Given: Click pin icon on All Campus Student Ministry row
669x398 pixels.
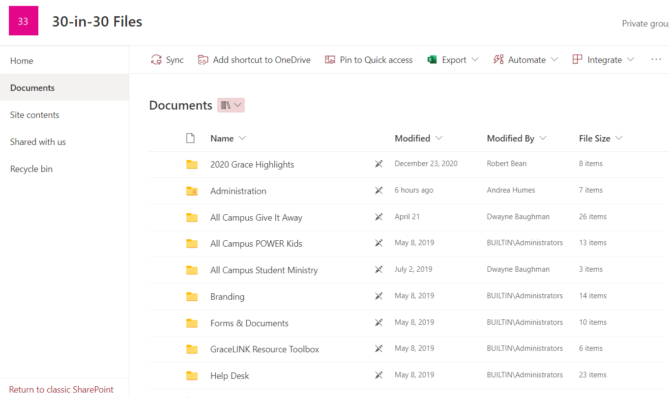Looking at the screenshot, I should [x=378, y=270].
